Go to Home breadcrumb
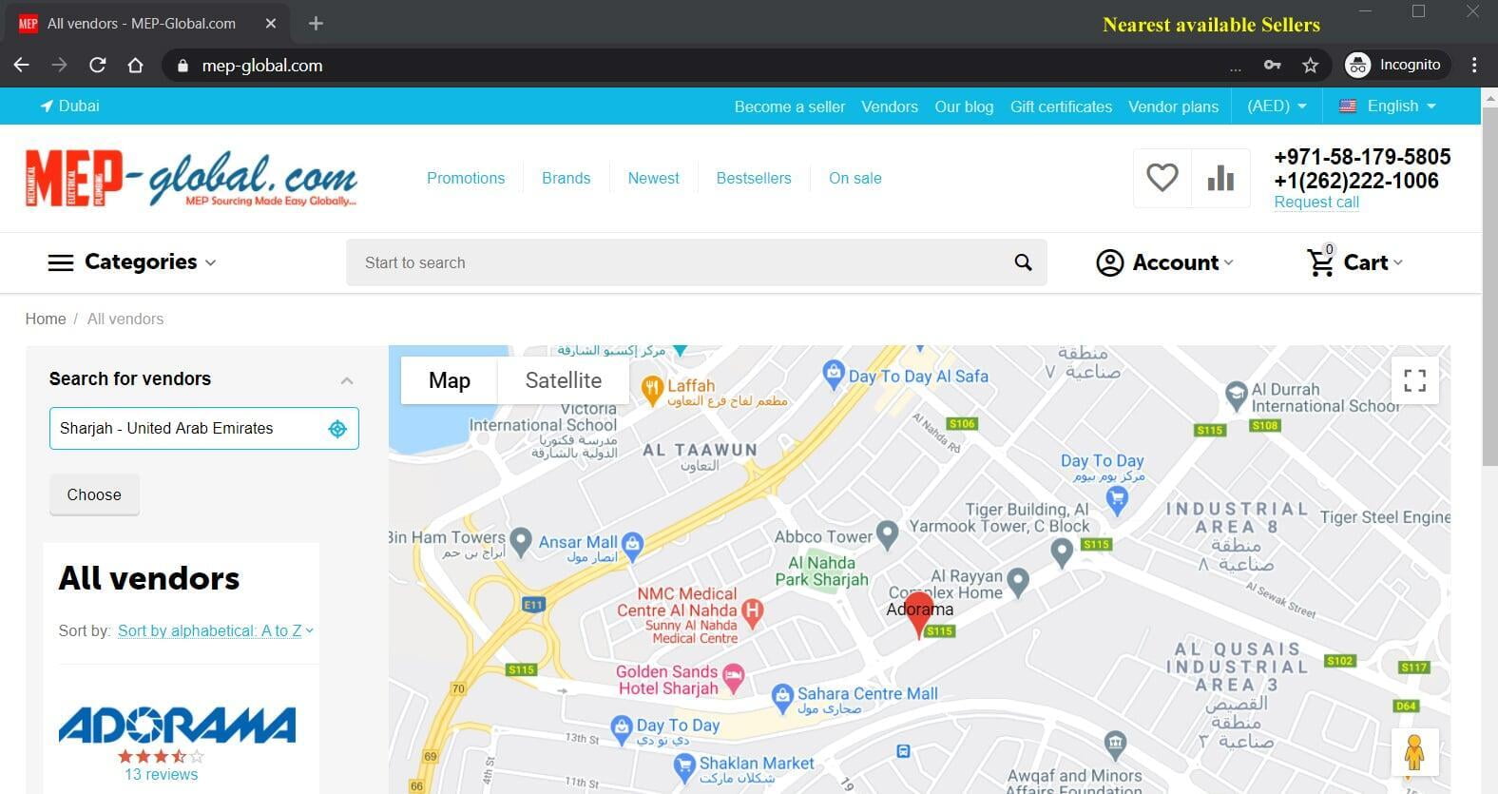Image resolution: width=1498 pixels, height=794 pixels. coord(46,319)
